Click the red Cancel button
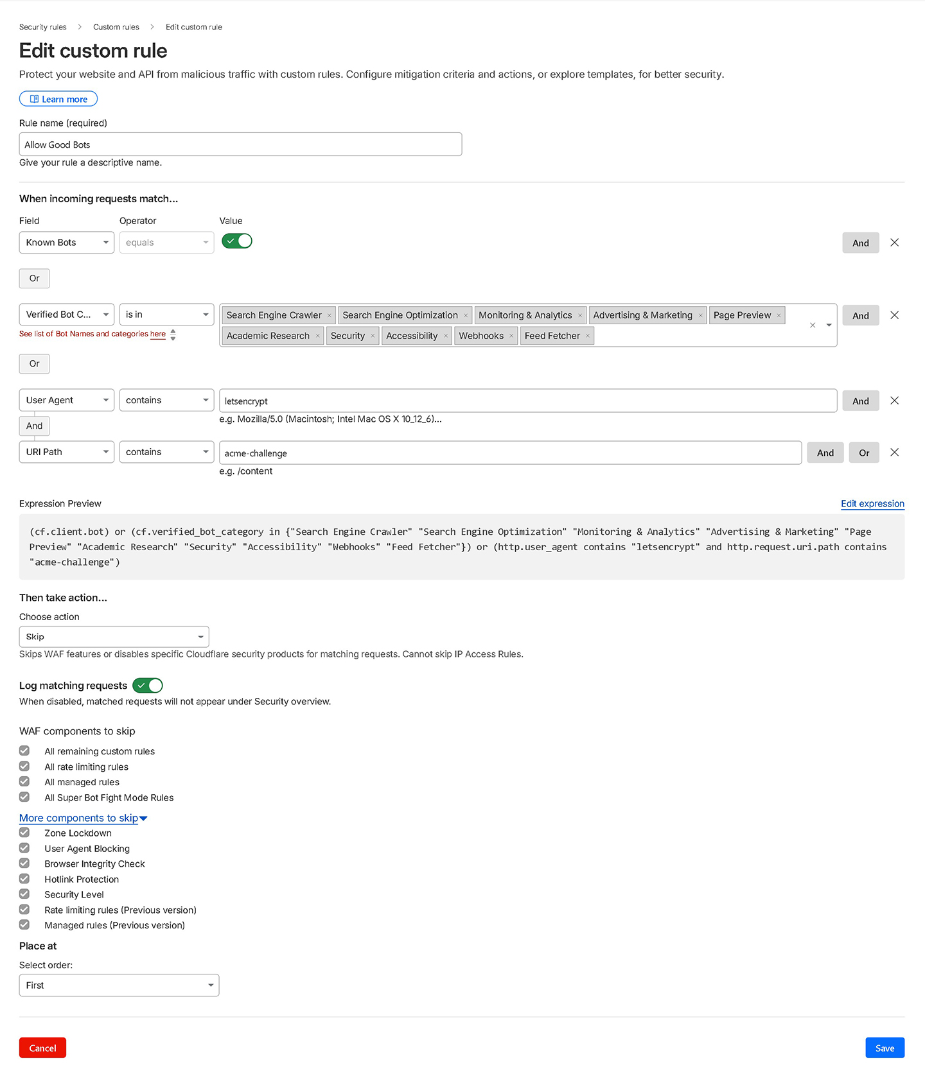This screenshot has height=1067, width=925. pos(43,1048)
